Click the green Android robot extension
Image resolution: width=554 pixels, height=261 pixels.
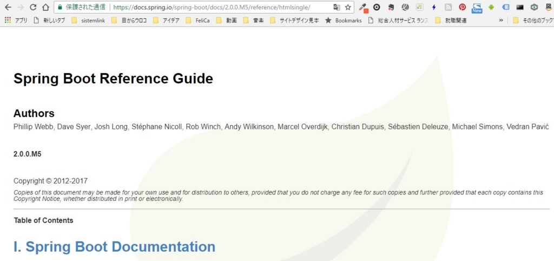(491, 7)
